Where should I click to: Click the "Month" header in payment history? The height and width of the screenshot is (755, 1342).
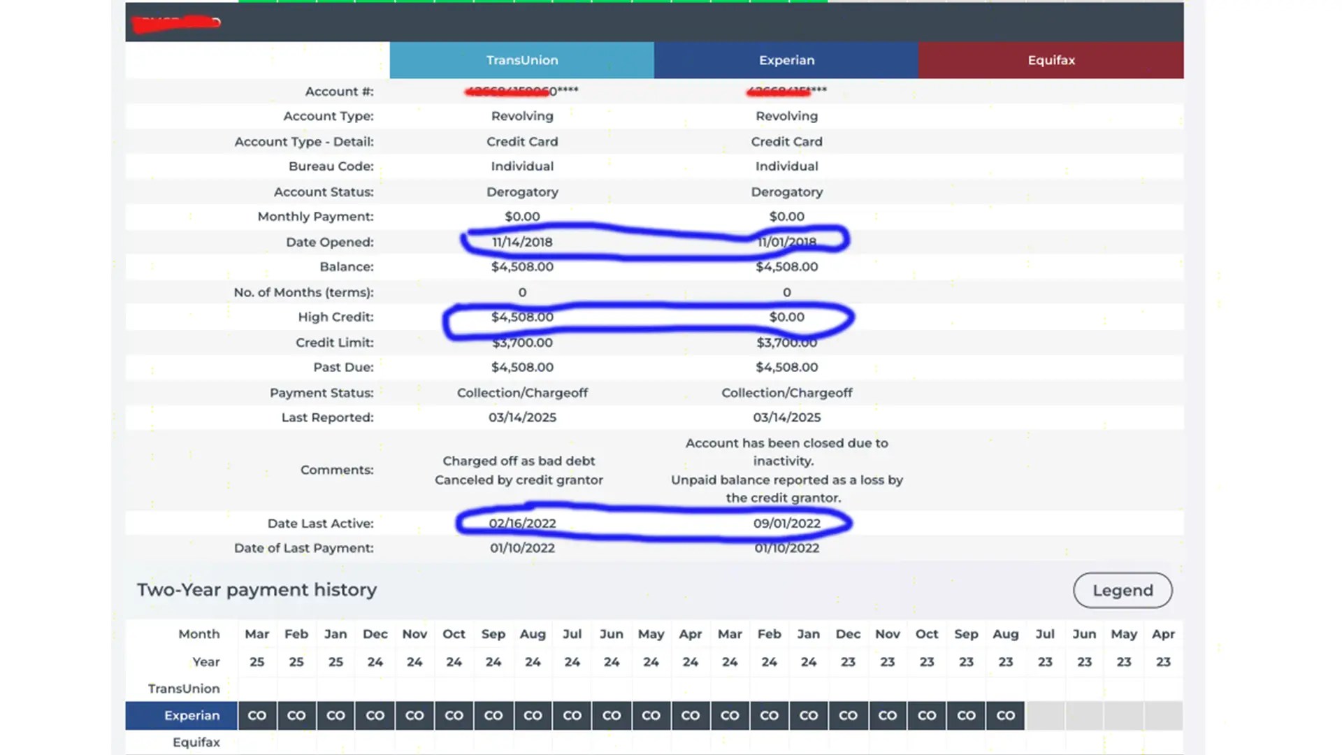pos(199,634)
